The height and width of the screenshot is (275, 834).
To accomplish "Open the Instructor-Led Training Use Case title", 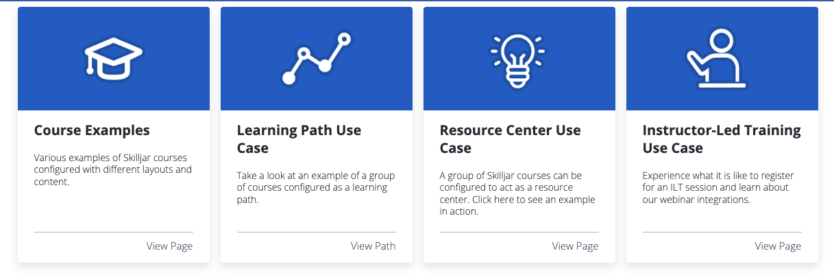I will tap(722, 139).
